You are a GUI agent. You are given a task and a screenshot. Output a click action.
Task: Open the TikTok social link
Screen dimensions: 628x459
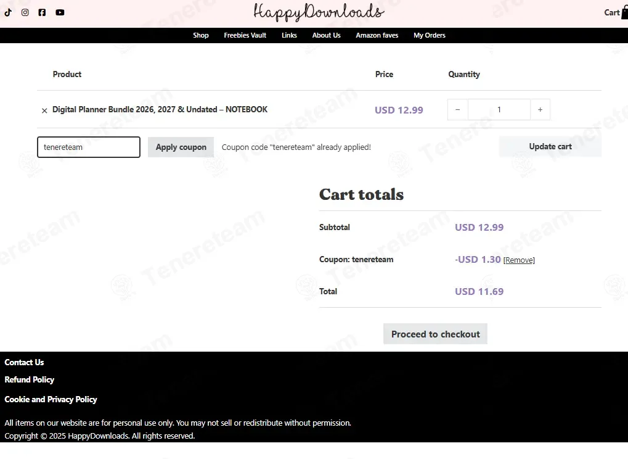coord(8,12)
